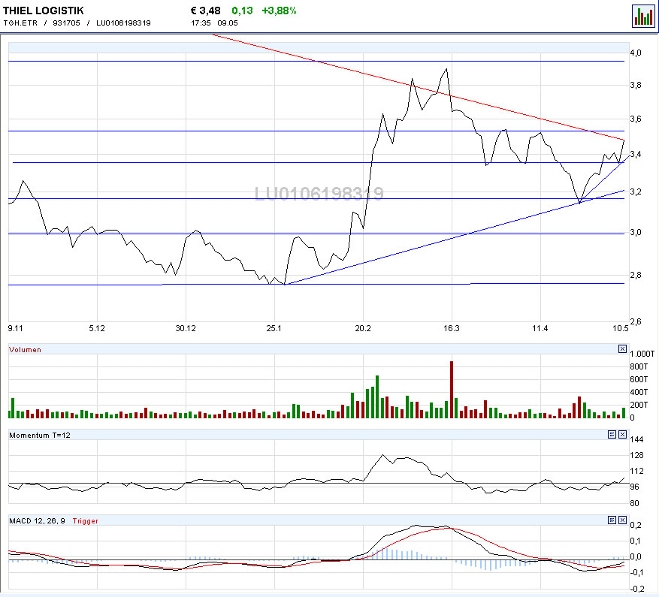
Task: Click the 30.12 date axis label
Action: click(186, 328)
